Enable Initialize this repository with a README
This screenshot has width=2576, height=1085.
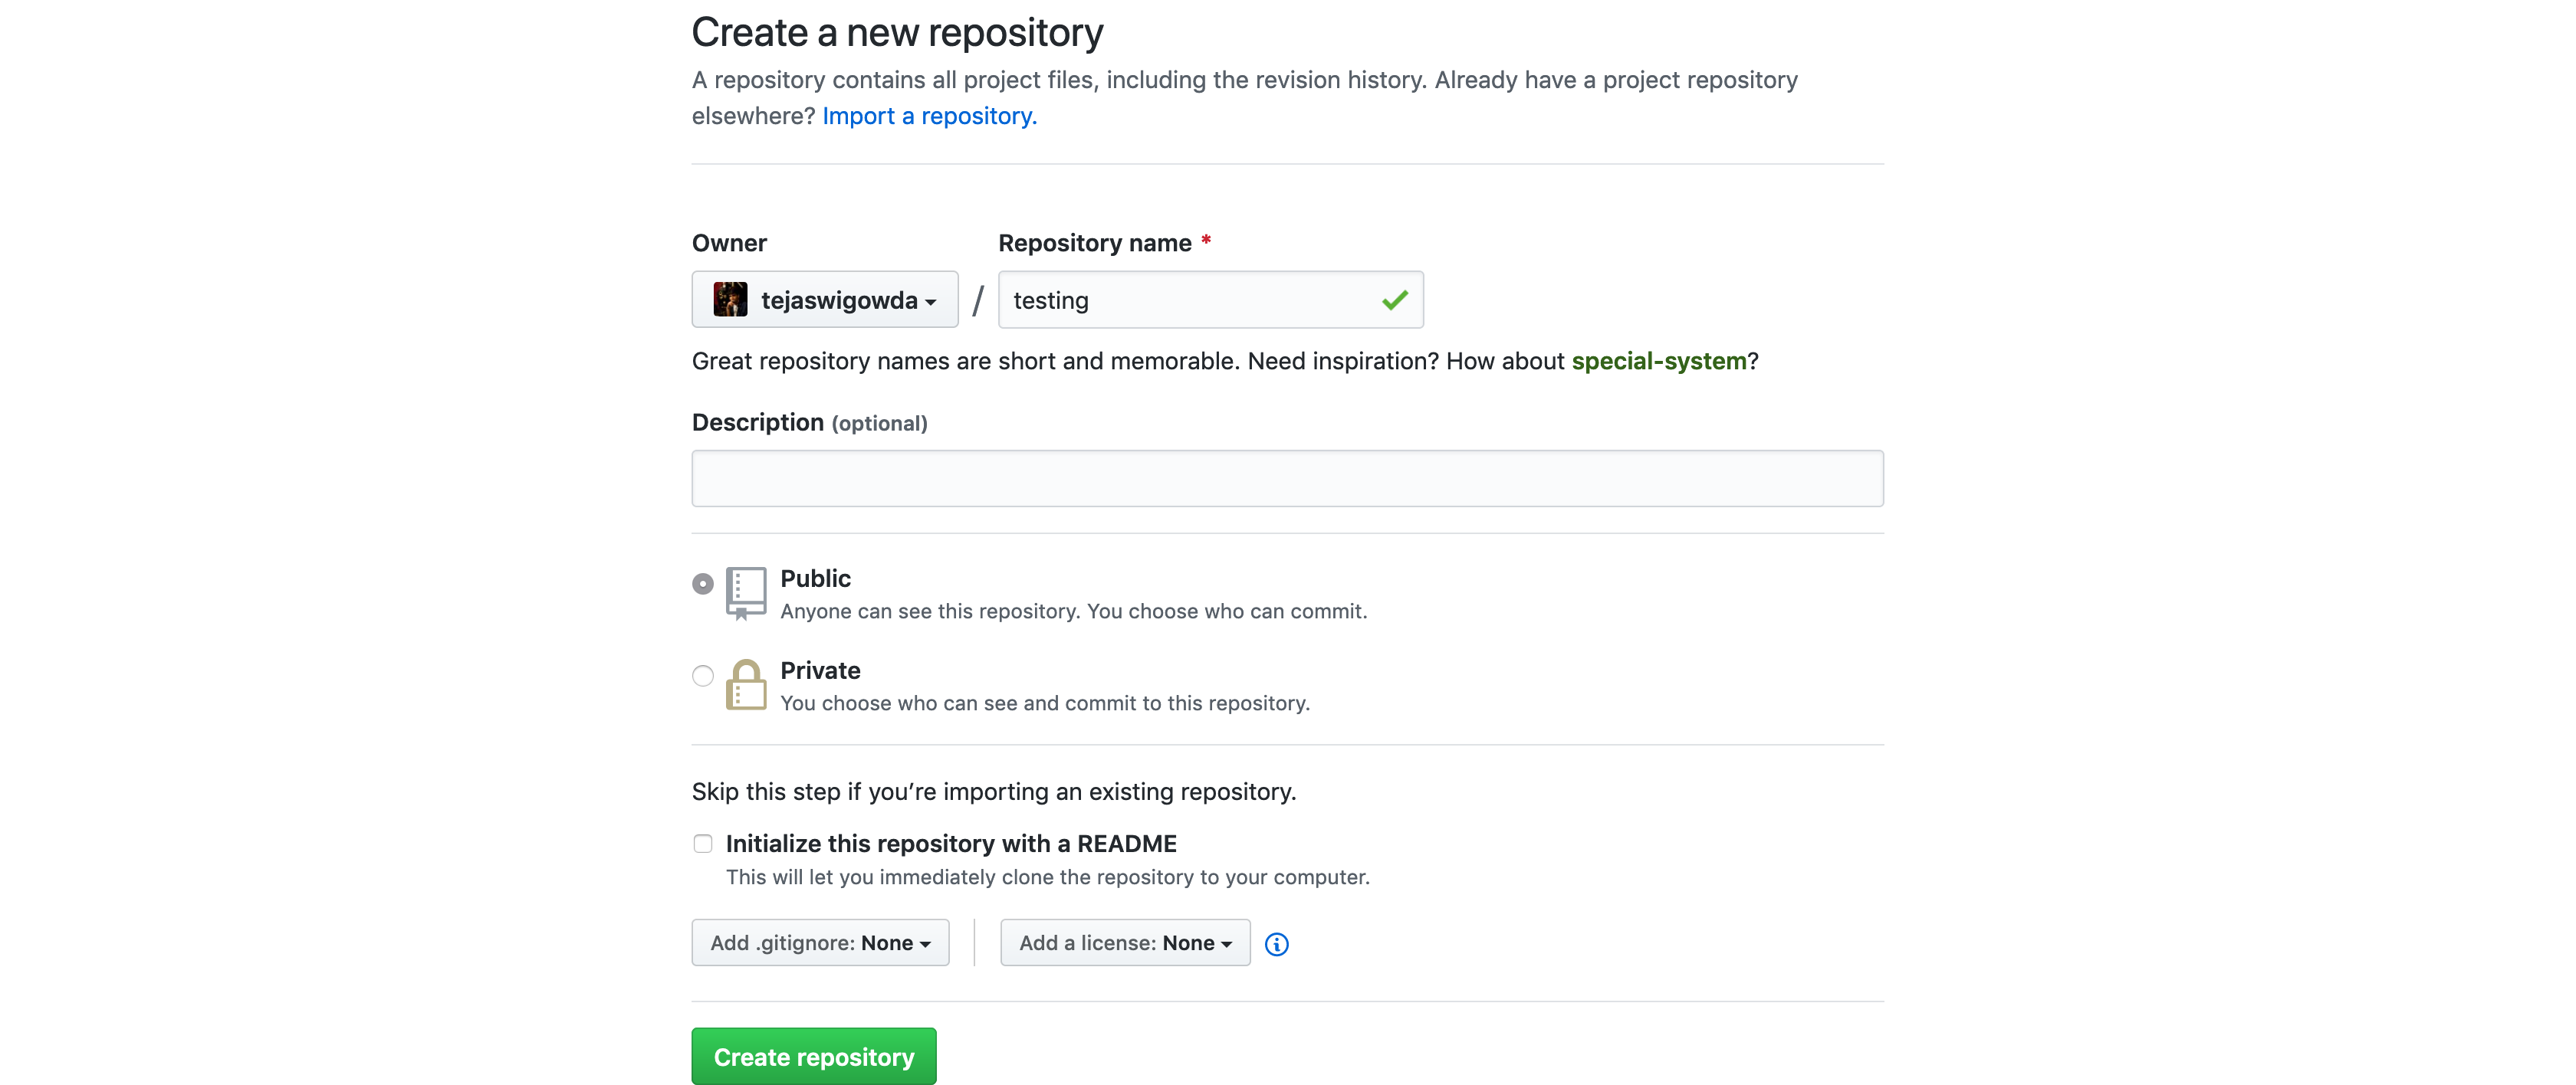click(x=703, y=843)
